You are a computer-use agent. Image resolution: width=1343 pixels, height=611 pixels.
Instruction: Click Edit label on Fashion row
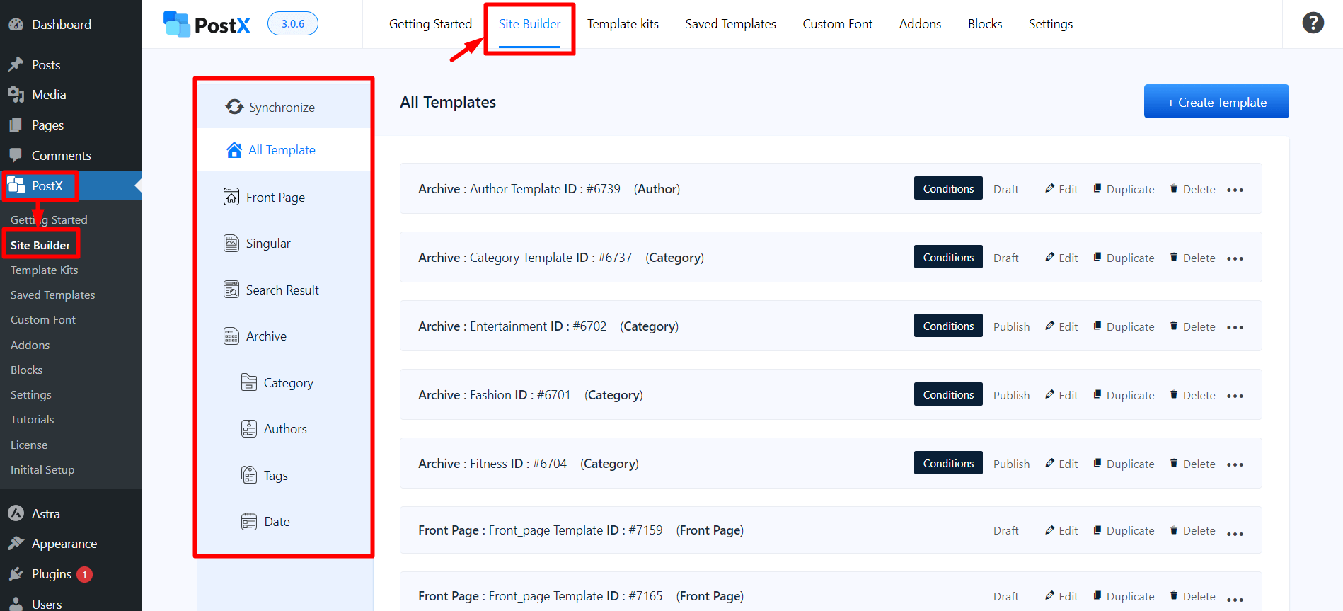point(1068,395)
